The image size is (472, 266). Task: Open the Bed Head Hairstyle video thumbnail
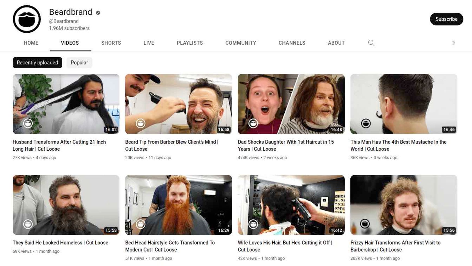[179, 205]
